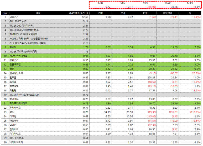The image size is (203, 146).
Task: Click the (115.06) PER value in 테크윙 row
Action: pos(151,116)
